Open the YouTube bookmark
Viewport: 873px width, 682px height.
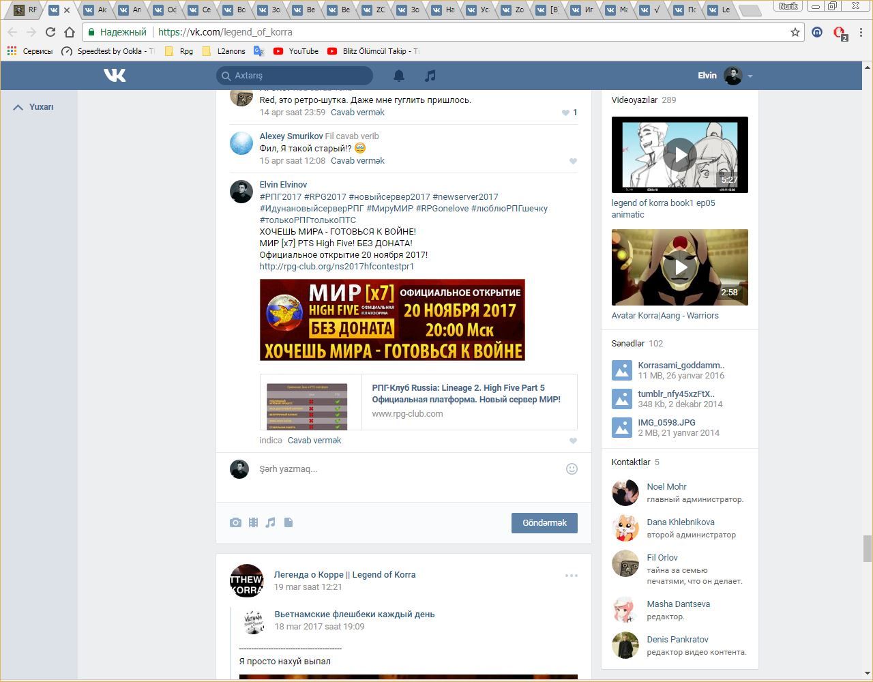pyautogui.click(x=295, y=51)
